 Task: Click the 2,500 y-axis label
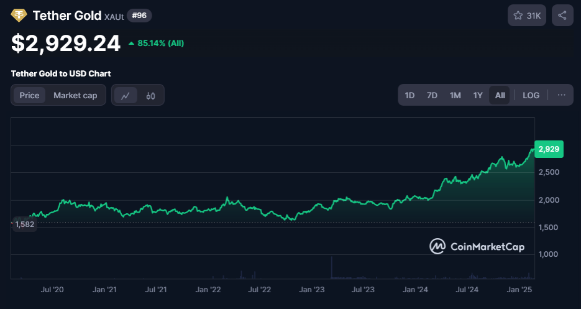click(549, 172)
